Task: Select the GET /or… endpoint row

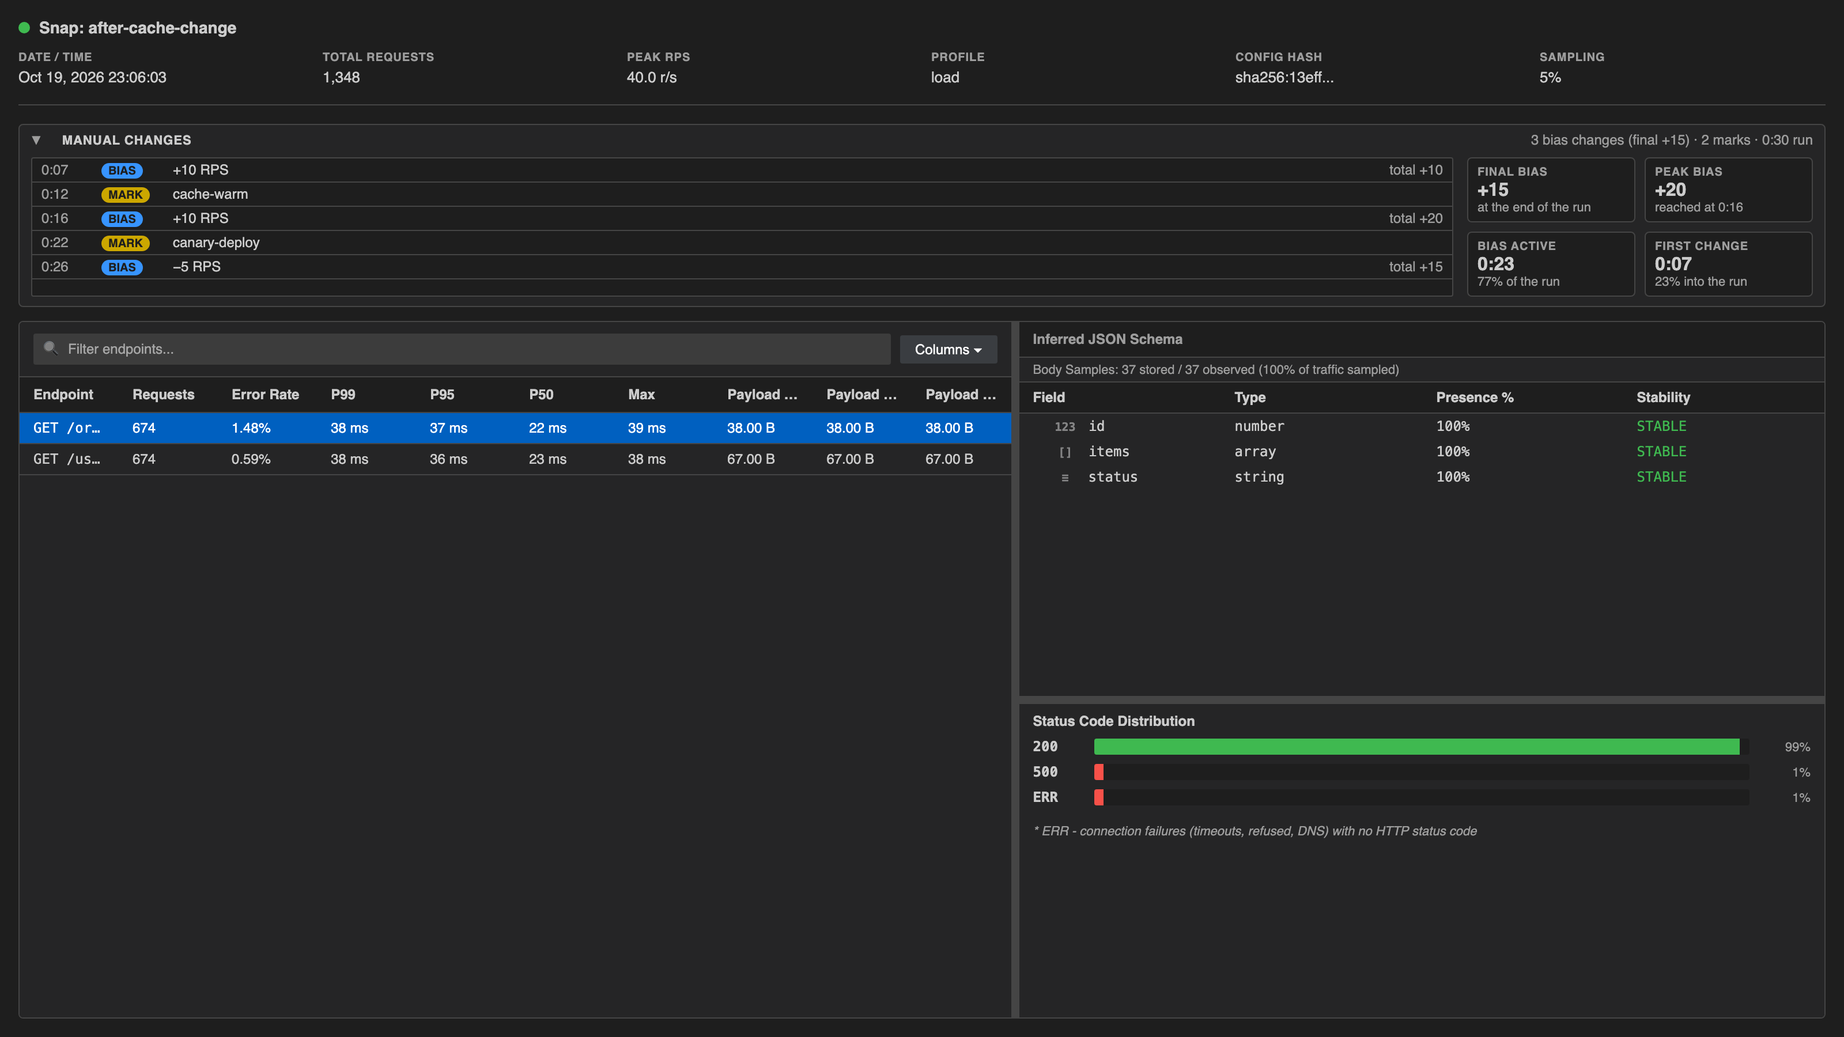Action: click(x=515, y=428)
